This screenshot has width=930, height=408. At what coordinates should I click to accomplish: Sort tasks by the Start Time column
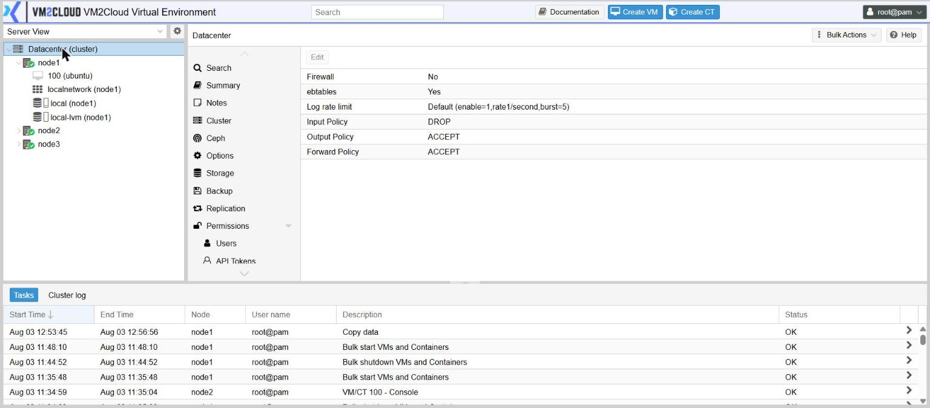48,315
